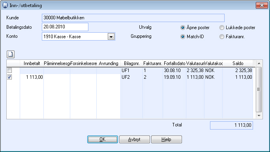This screenshot has width=270, height=152.
Task: Click the Valutasum cell 2 325,38
Action: [x=195, y=70]
